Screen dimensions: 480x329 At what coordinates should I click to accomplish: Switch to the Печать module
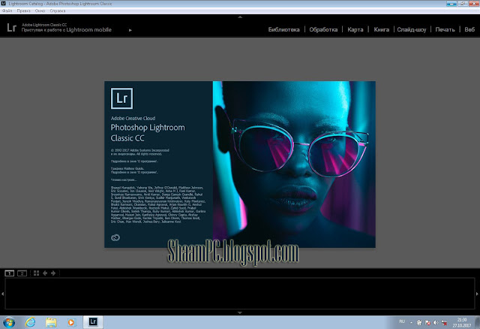click(x=445, y=29)
